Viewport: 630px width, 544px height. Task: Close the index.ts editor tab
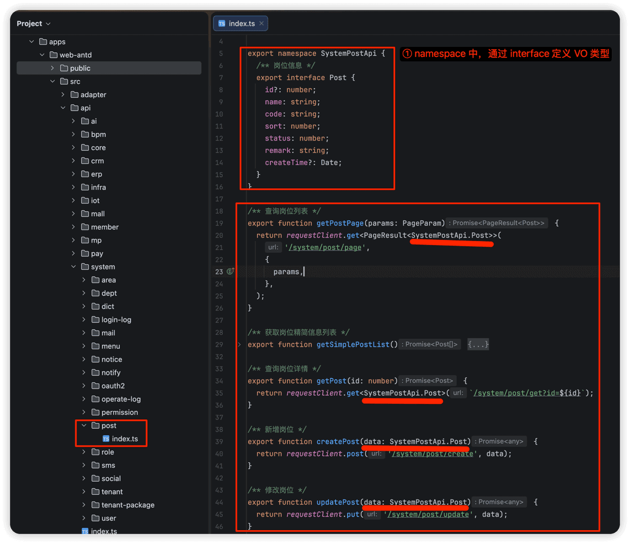[261, 23]
